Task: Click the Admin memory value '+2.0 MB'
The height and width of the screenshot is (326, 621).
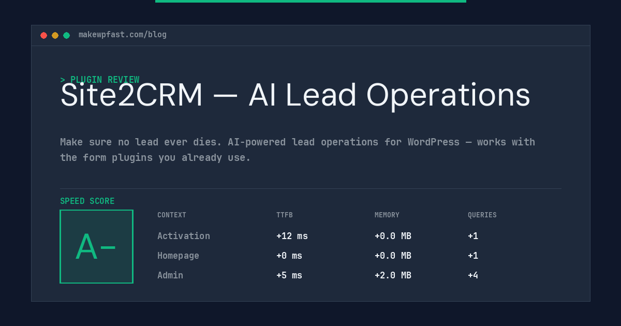Action: [x=393, y=275]
